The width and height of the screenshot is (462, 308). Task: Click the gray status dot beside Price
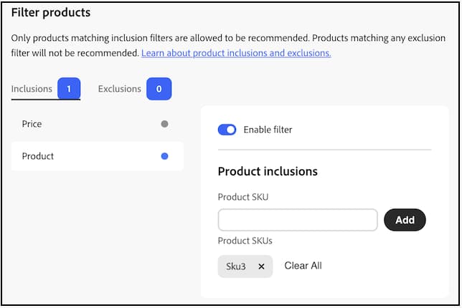coord(165,124)
